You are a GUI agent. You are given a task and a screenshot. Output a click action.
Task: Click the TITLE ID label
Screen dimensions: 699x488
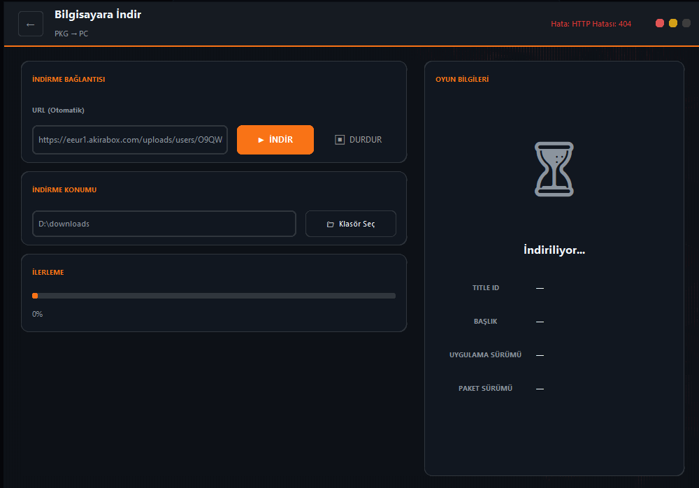pos(486,288)
